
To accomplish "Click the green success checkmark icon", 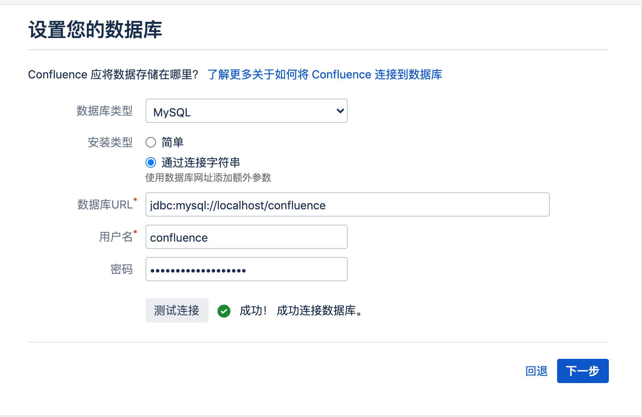I will (x=224, y=311).
